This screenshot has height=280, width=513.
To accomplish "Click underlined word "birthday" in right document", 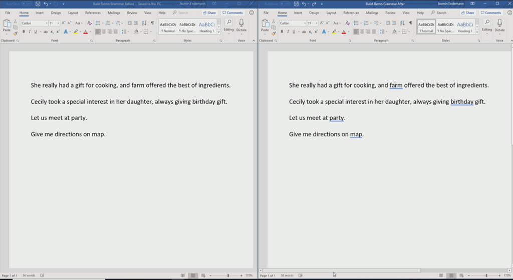I will point(461,102).
